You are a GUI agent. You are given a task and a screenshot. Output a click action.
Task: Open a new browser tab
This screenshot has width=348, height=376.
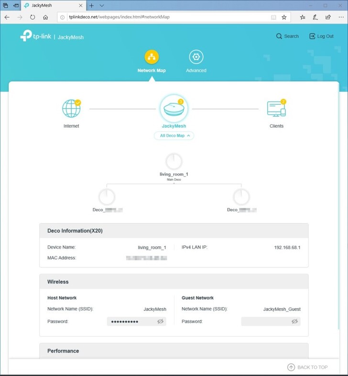click(91, 6)
